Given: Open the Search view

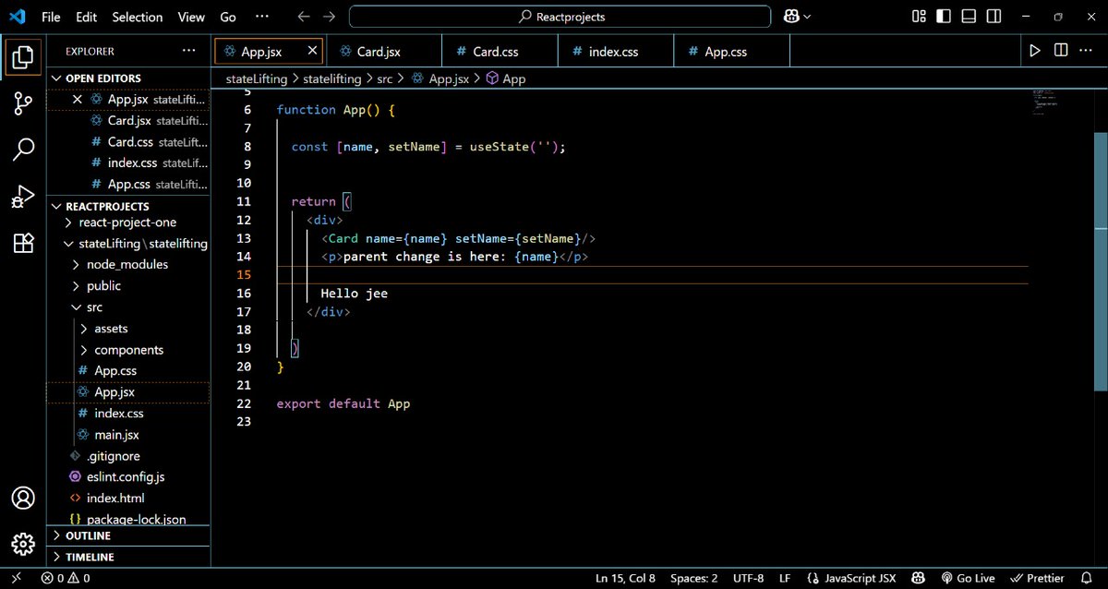Looking at the screenshot, I should 23,150.
